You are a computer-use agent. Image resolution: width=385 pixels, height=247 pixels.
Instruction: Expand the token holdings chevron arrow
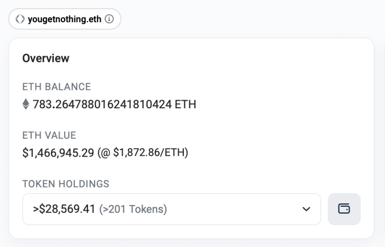306,209
